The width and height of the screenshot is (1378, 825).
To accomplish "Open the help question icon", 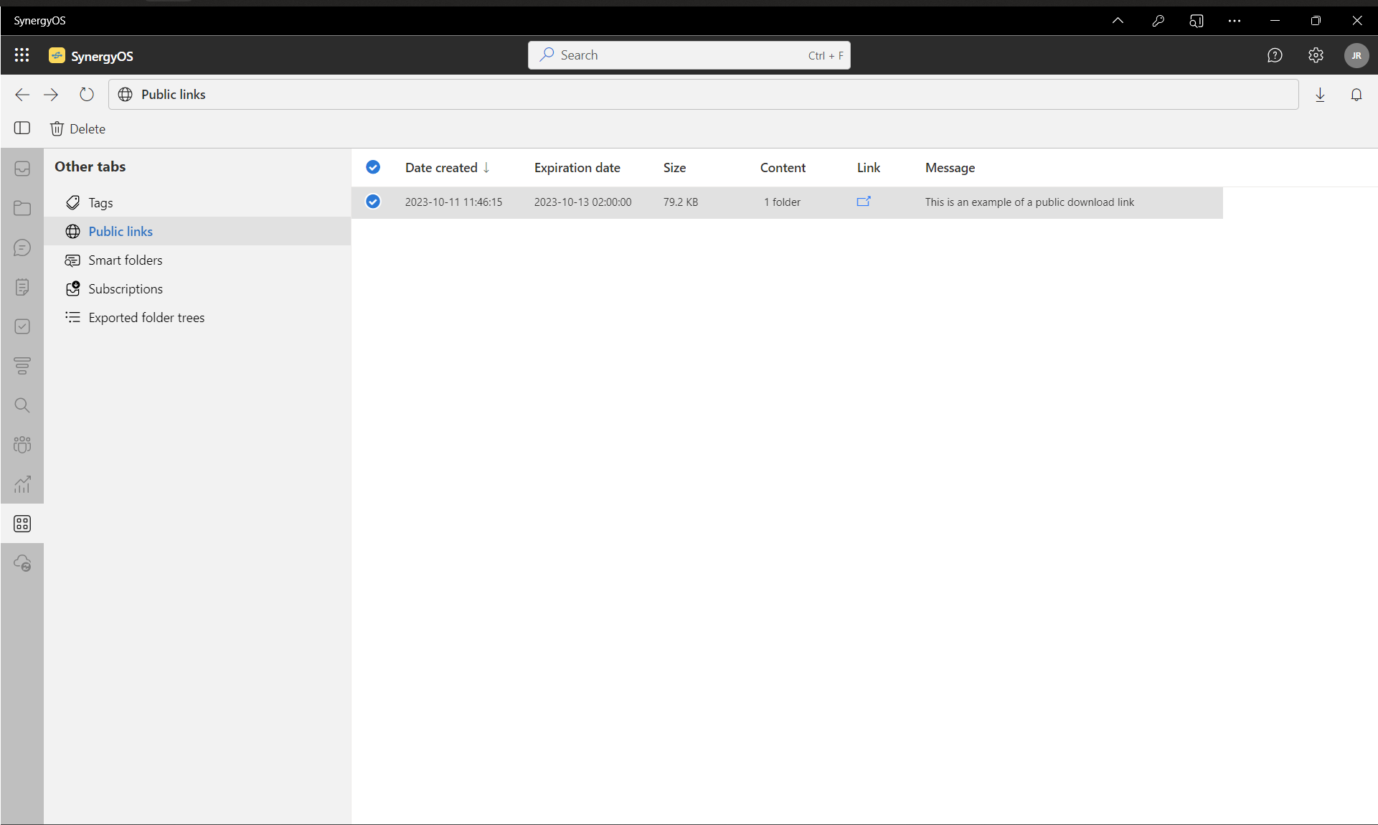I will point(1275,55).
